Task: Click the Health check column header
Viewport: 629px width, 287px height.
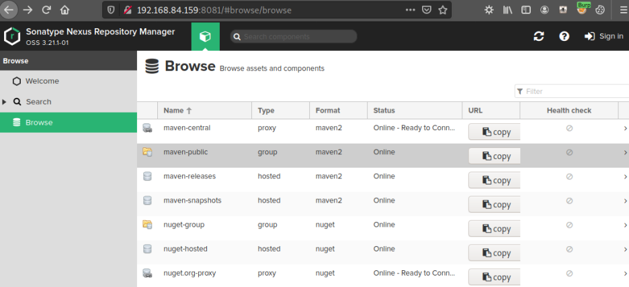Action: pyautogui.click(x=569, y=111)
